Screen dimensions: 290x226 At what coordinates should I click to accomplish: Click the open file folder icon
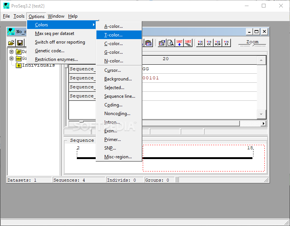point(11,43)
